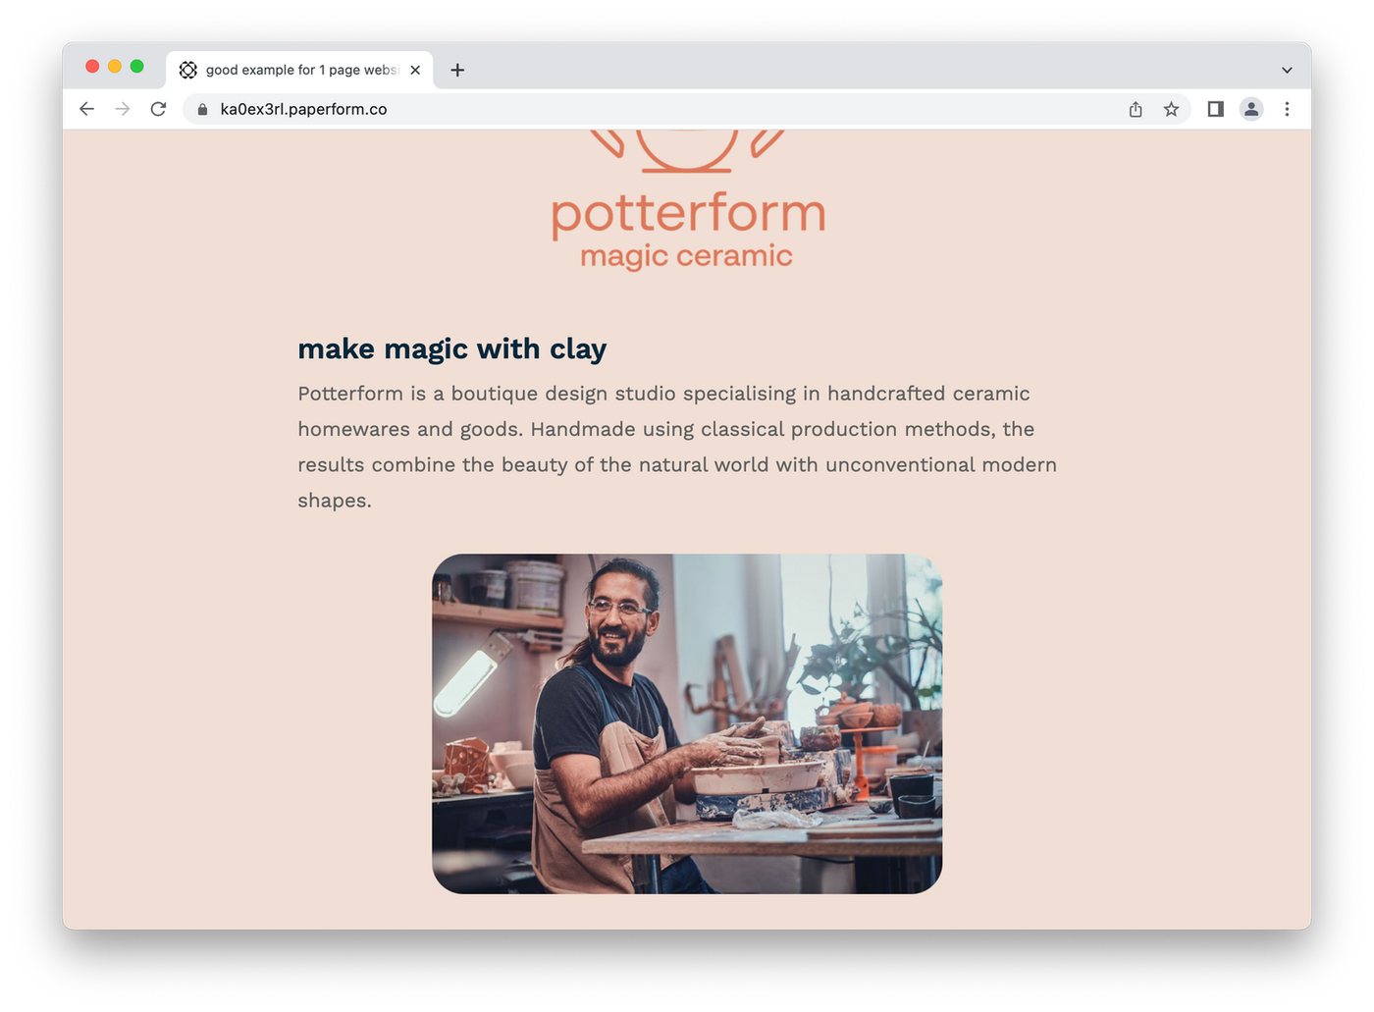Click the tab's favicon icon

coord(188,70)
